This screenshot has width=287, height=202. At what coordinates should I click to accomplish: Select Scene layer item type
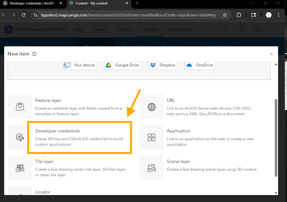pos(201,168)
